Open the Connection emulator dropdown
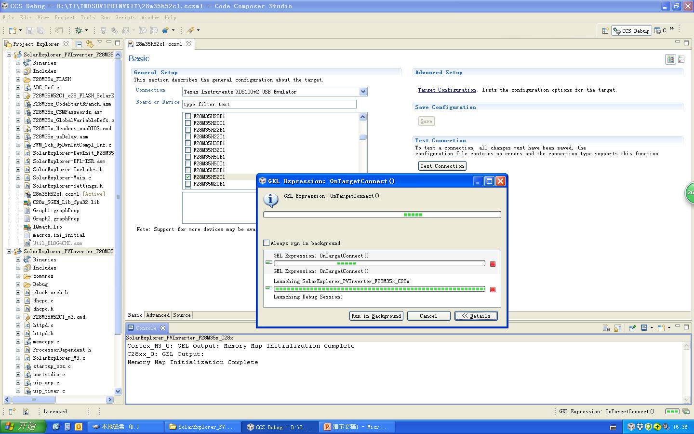 tap(363, 92)
